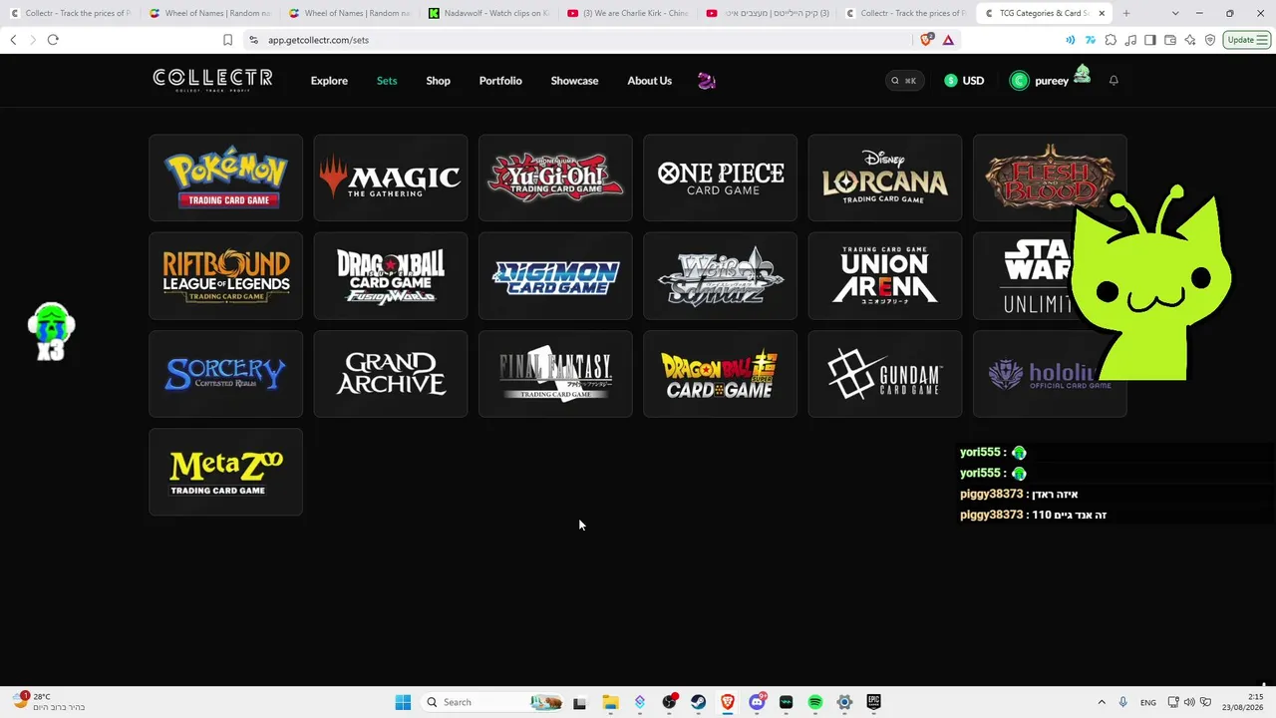Open the browser extensions puzzle icon
The image size is (1276, 718).
pos(1111,40)
